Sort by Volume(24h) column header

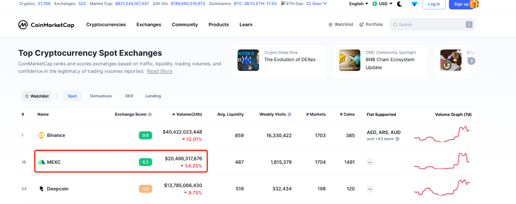point(187,115)
